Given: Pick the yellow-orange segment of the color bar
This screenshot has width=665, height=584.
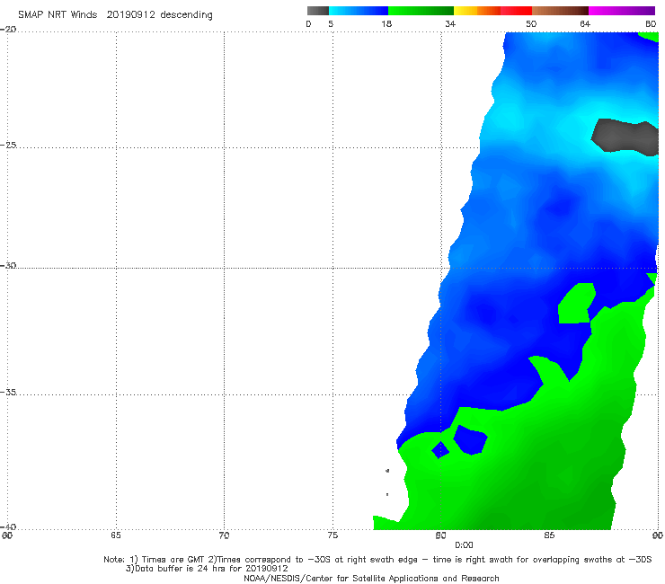Looking at the screenshot, I should [477, 11].
